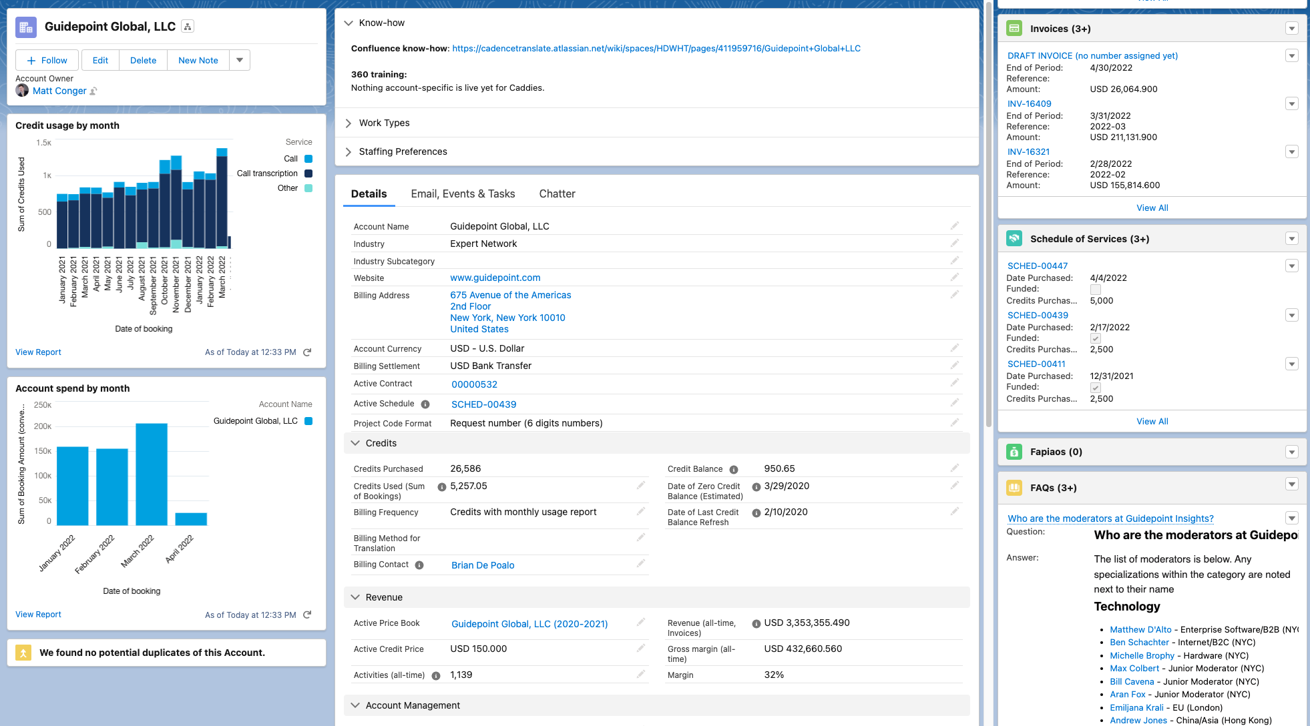Click the Call transcription legend swatch

308,173
